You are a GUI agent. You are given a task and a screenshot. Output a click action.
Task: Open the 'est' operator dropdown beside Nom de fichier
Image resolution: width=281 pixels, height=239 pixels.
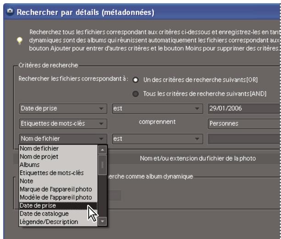point(157,139)
